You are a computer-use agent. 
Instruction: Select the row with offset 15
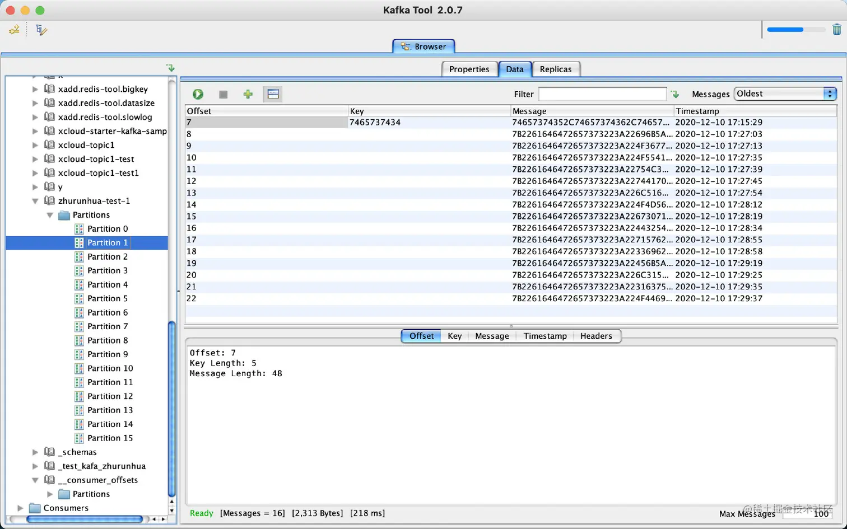point(511,216)
